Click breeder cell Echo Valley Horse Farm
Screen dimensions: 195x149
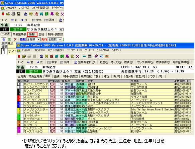pyautogui.click(x=152, y=109)
